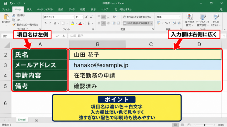Open number format box 標準
This screenshot has width=227, height=127.
[x=168, y=17]
